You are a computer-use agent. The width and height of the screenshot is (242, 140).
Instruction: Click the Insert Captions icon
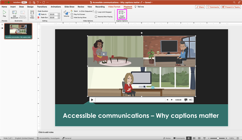(121, 13)
